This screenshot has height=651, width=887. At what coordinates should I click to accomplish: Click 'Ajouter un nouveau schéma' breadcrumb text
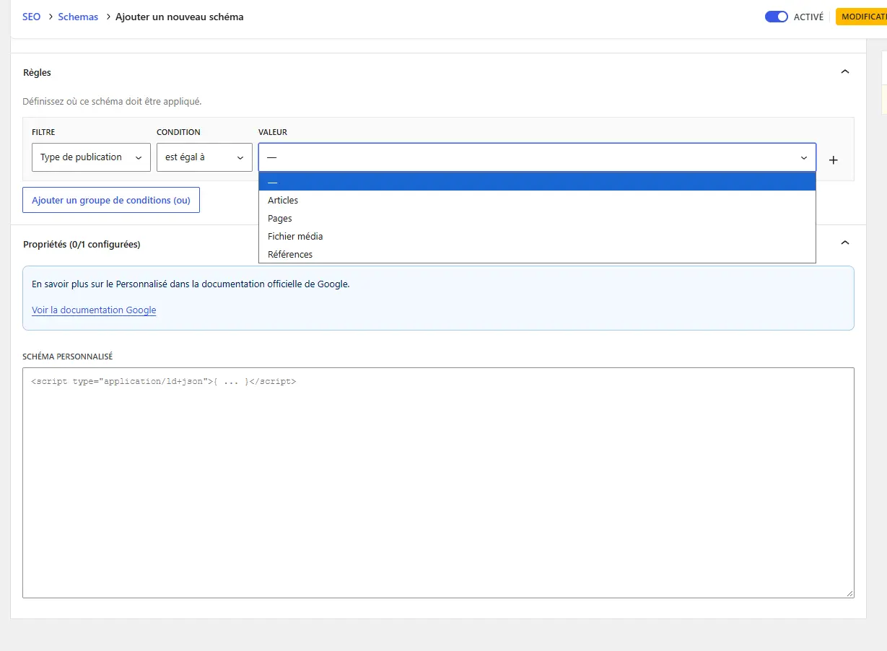(x=180, y=17)
